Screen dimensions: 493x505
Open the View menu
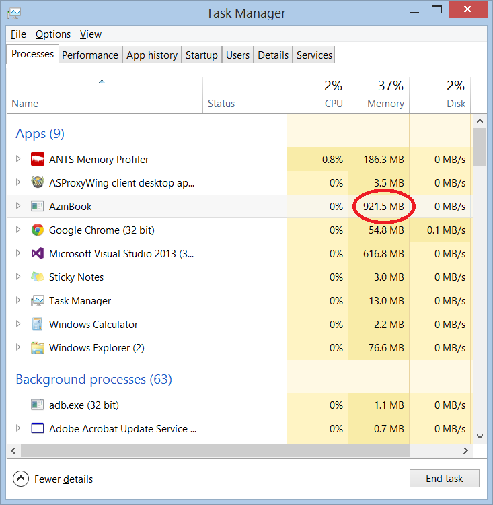[90, 34]
